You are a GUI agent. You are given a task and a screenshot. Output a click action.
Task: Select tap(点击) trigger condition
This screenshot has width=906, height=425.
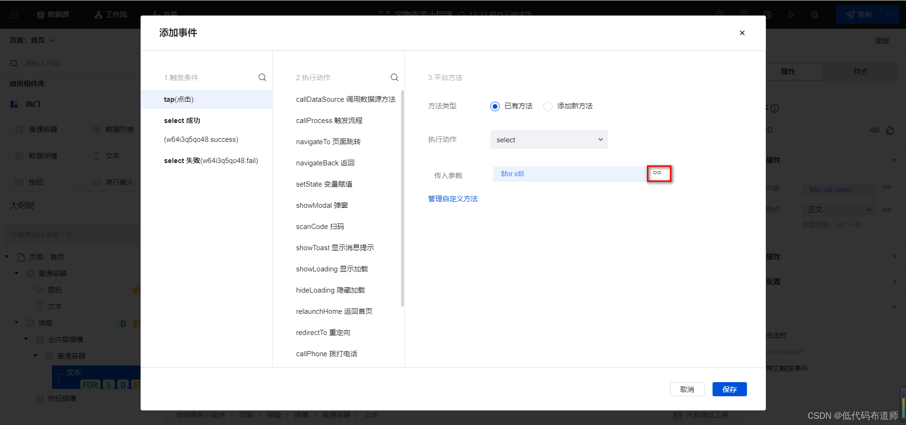click(x=206, y=99)
